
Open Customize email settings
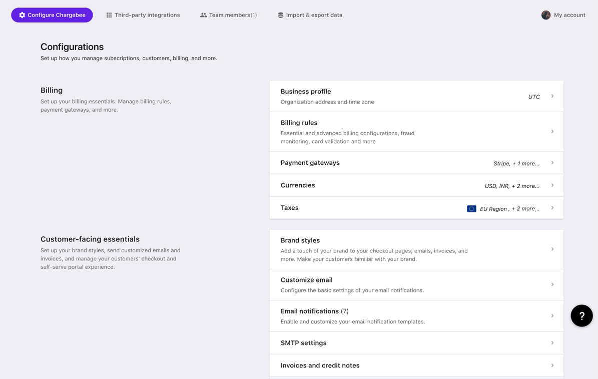coord(416,285)
